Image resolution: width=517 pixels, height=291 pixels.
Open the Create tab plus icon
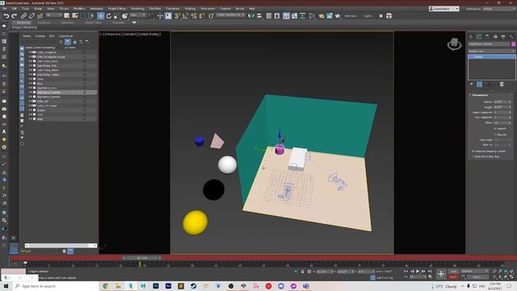click(x=471, y=36)
